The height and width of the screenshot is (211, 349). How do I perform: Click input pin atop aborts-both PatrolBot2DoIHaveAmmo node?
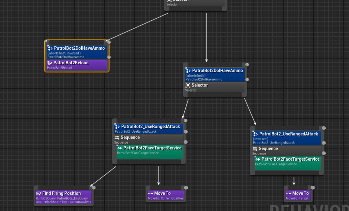(215, 65)
